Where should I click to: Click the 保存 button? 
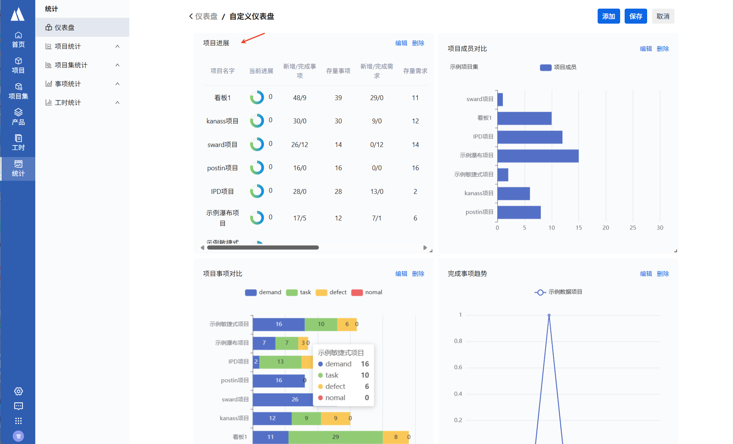coord(636,16)
